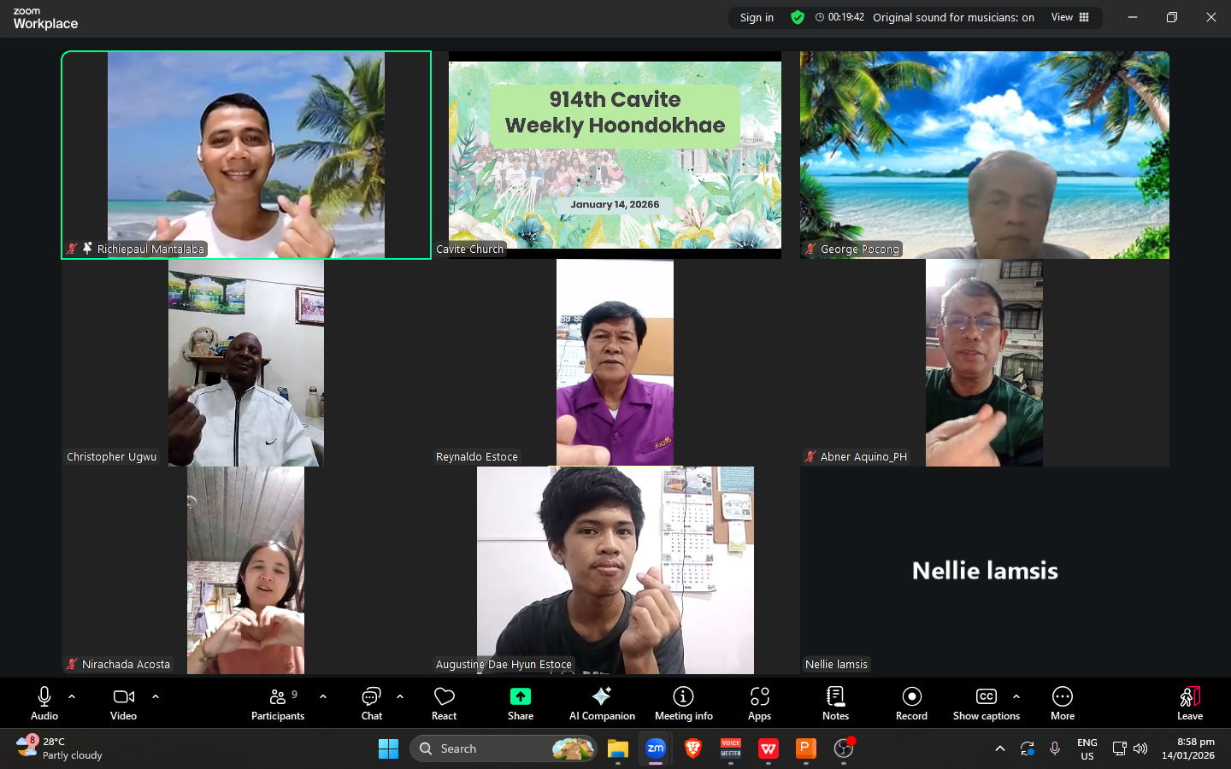1231x769 pixels.
Task: Launch AI Companion
Action: [x=602, y=697]
